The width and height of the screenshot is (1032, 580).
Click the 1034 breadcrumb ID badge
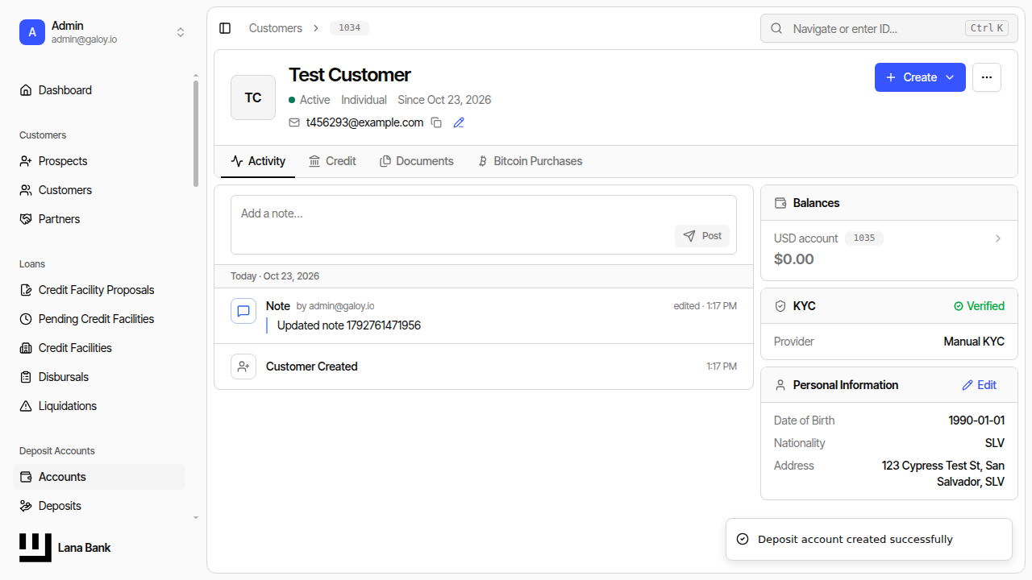(x=349, y=28)
